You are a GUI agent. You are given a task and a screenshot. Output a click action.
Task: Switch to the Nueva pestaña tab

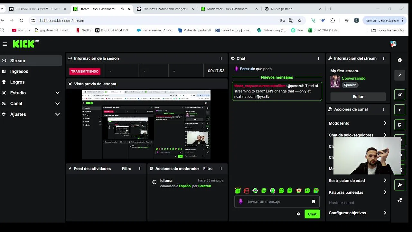[293, 9]
